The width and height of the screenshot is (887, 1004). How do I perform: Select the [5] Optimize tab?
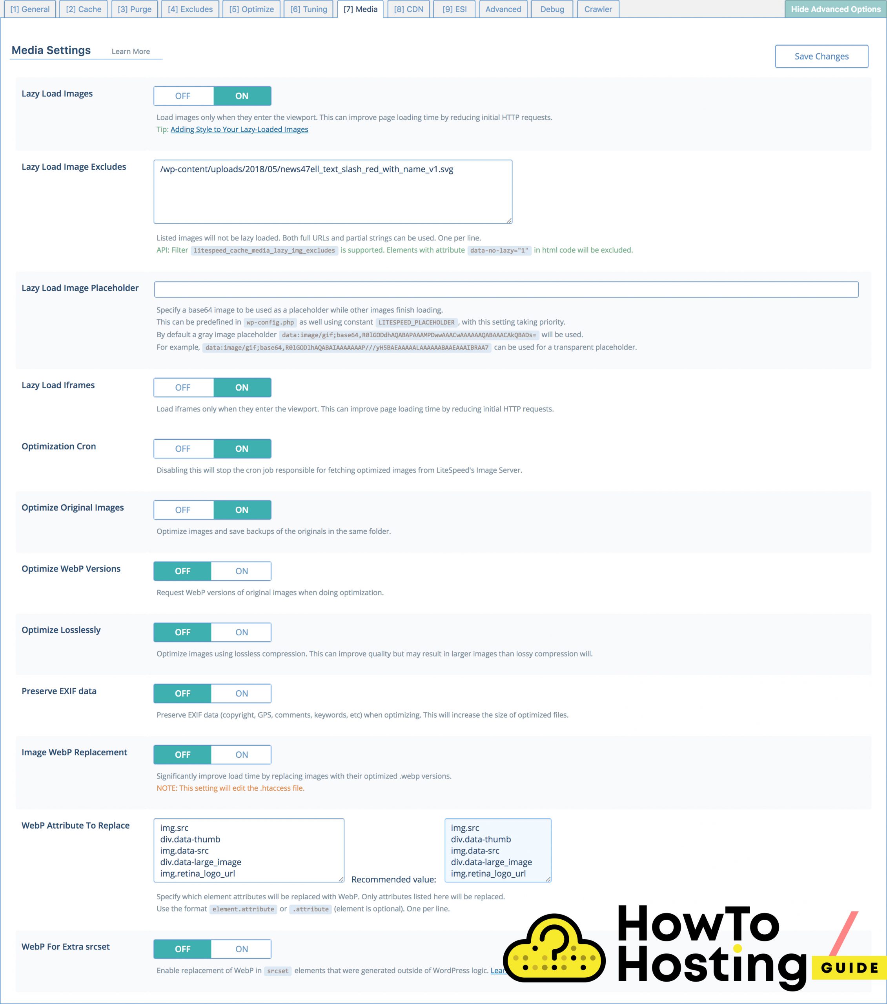click(x=248, y=9)
